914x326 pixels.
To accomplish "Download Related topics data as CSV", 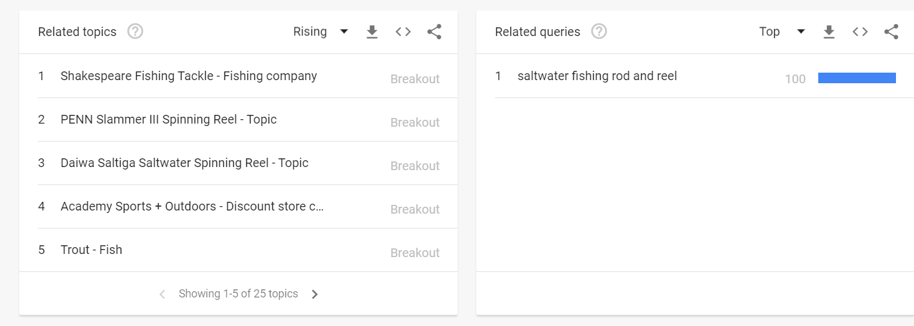I will (x=372, y=32).
